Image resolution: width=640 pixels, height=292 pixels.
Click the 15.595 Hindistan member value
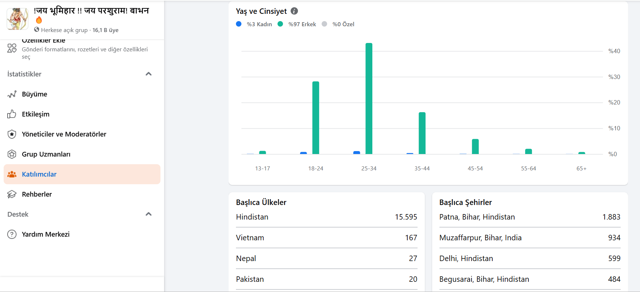pos(406,217)
